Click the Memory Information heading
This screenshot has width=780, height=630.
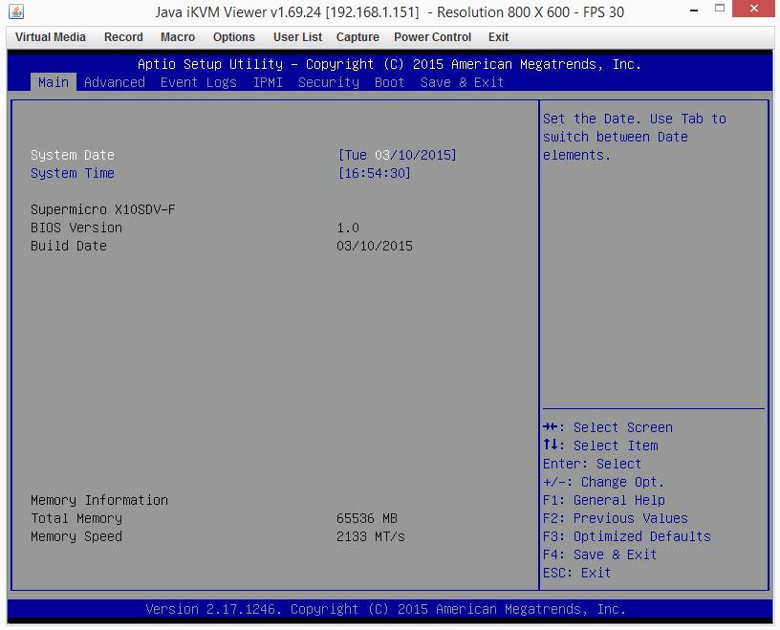click(99, 500)
